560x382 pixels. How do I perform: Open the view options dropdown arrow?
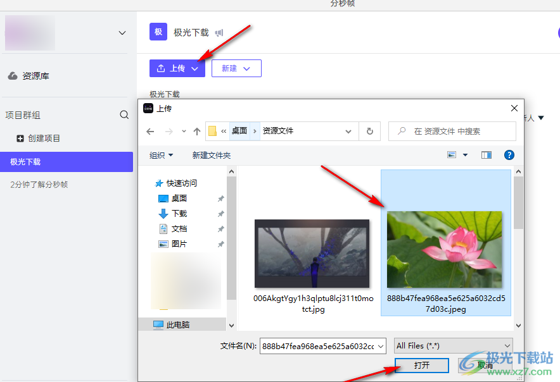[x=466, y=155]
